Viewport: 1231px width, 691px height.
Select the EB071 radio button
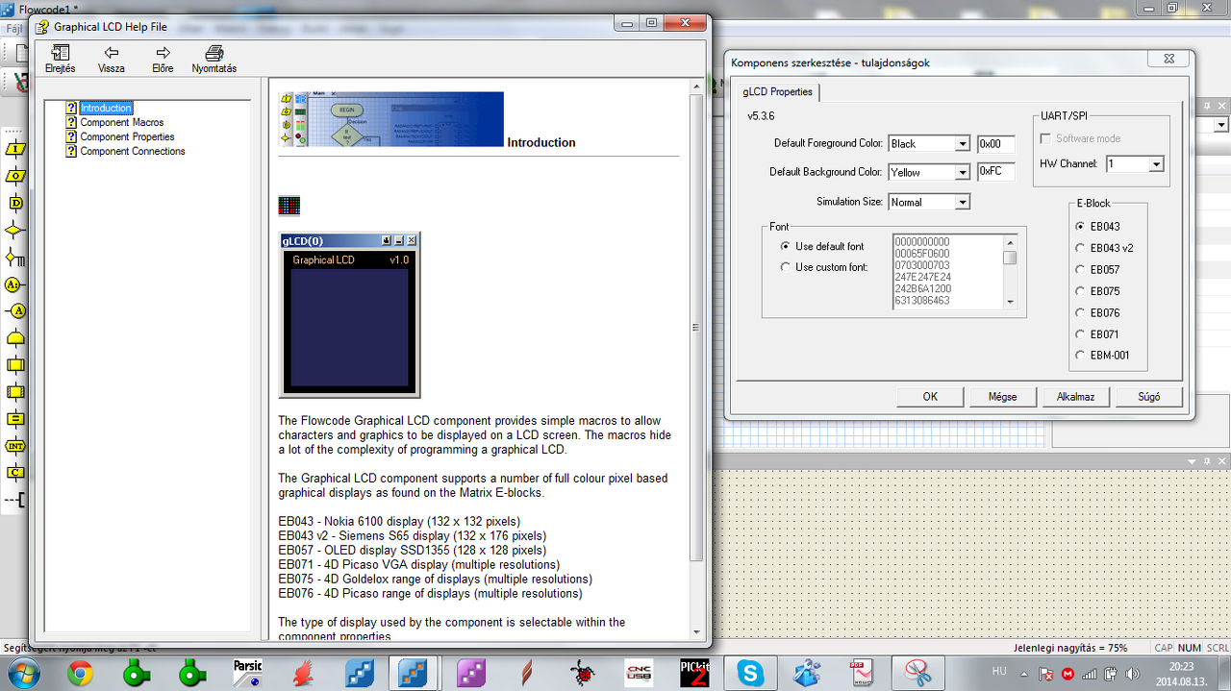pos(1080,334)
